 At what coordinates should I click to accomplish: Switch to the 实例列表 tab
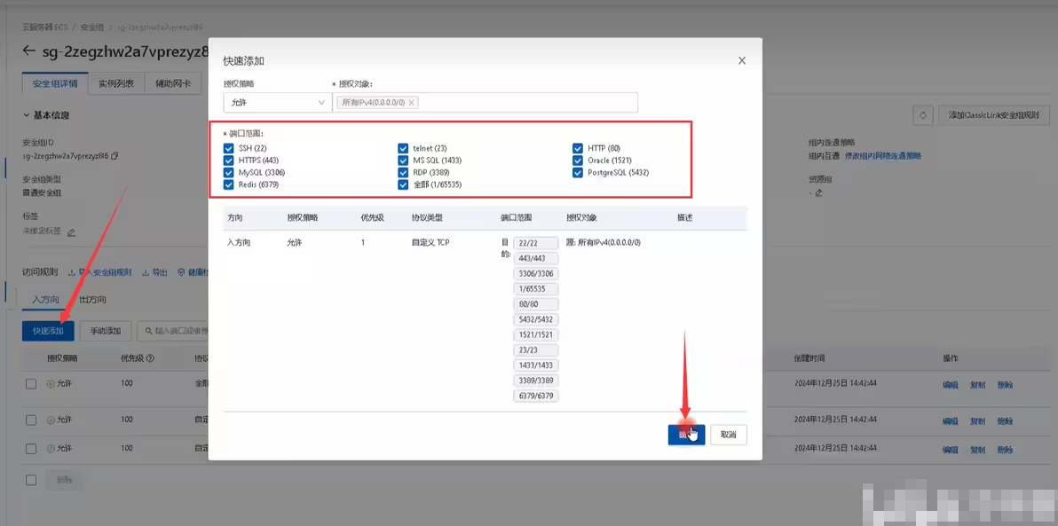point(116,84)
